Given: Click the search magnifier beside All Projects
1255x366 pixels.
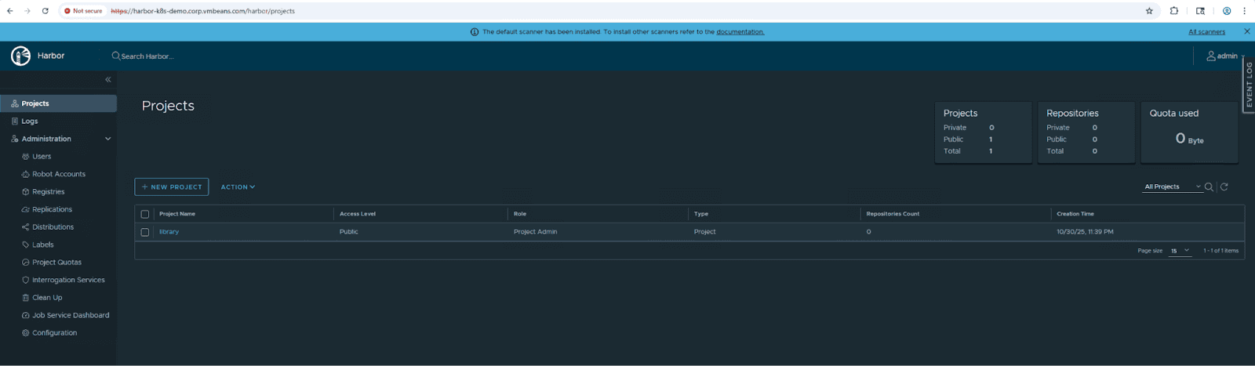Looking at the screenshot, I should pyautogui.click(x=1209, y=187).
